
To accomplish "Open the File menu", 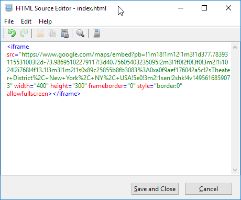I will coord(9,21).
